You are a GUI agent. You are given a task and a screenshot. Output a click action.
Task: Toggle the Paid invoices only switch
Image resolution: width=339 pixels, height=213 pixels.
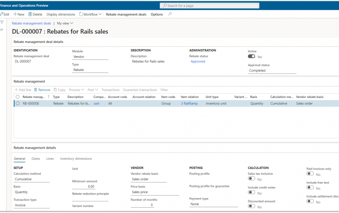[x=310, y=173]
